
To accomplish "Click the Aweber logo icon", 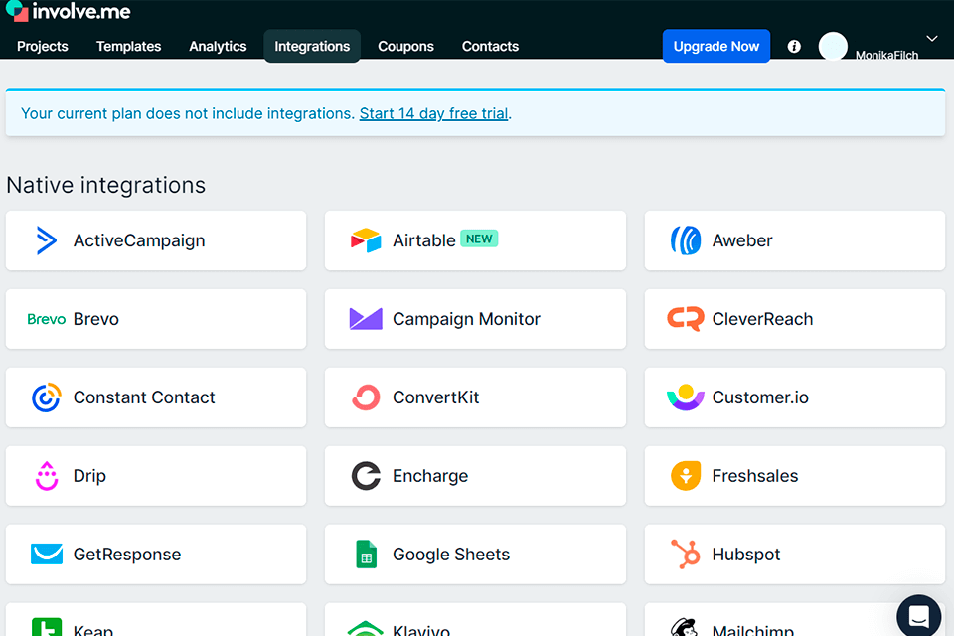I will point(686,240).
